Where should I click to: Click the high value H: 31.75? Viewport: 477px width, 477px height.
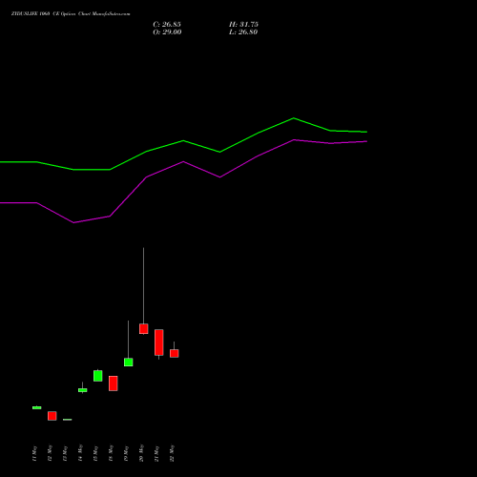(x=243, y=25)
